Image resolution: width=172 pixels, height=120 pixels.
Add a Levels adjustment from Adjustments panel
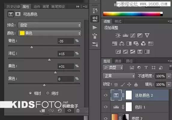click(125, 35)
